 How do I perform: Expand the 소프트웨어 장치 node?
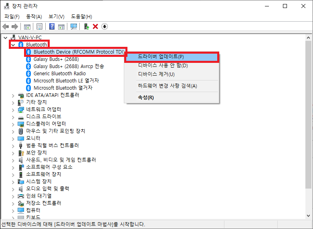click(13, 175)
